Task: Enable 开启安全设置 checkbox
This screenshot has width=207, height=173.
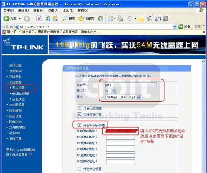Action: click(79, 168)
